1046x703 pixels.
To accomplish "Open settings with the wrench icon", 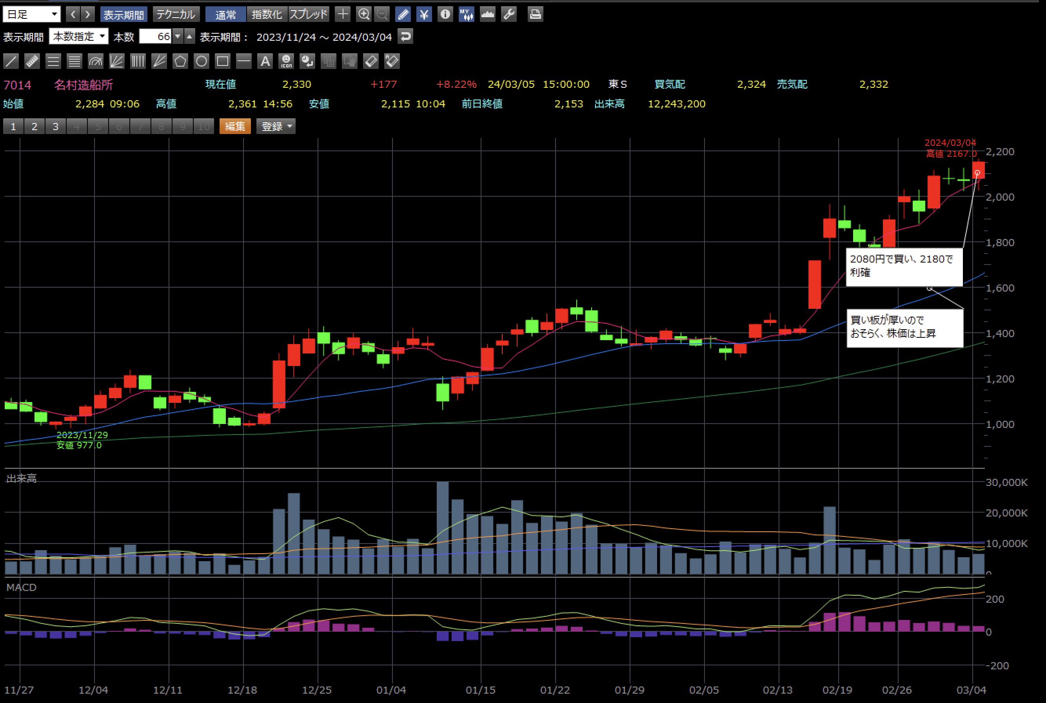I will (508, 14).
